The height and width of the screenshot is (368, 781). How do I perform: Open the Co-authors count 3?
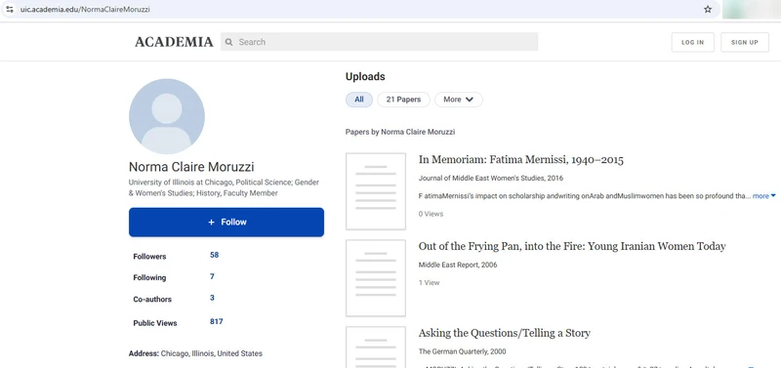[x=212, y=298]
